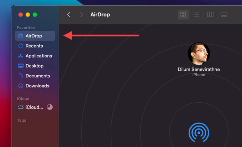242x147 pixels.
Task: Open Applications in the sidebar
Action: click(35, 56)
